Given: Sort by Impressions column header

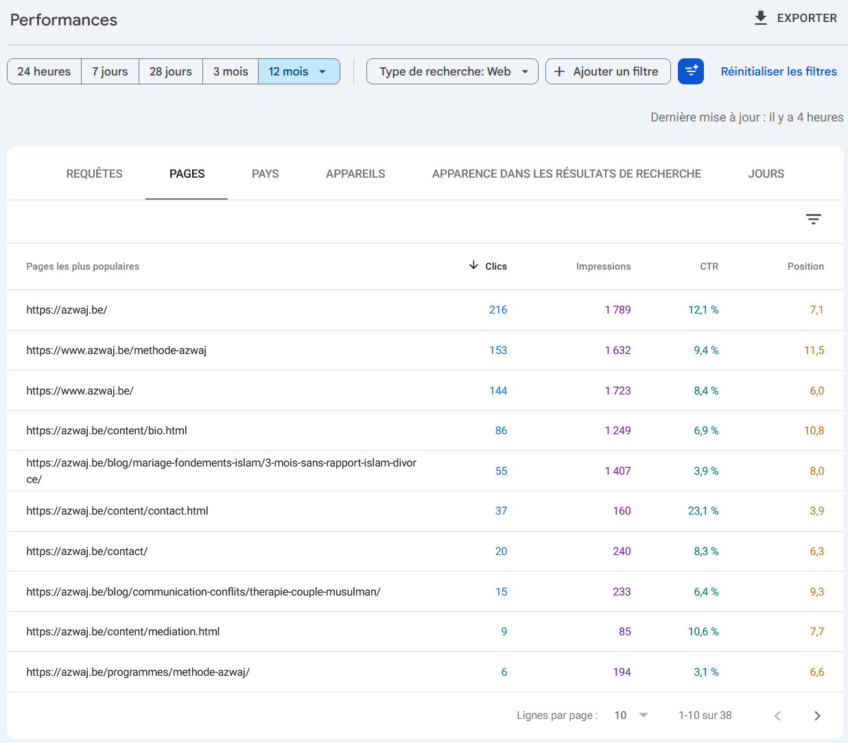Looking at the screenshot, I should click(x=603, y=266).
